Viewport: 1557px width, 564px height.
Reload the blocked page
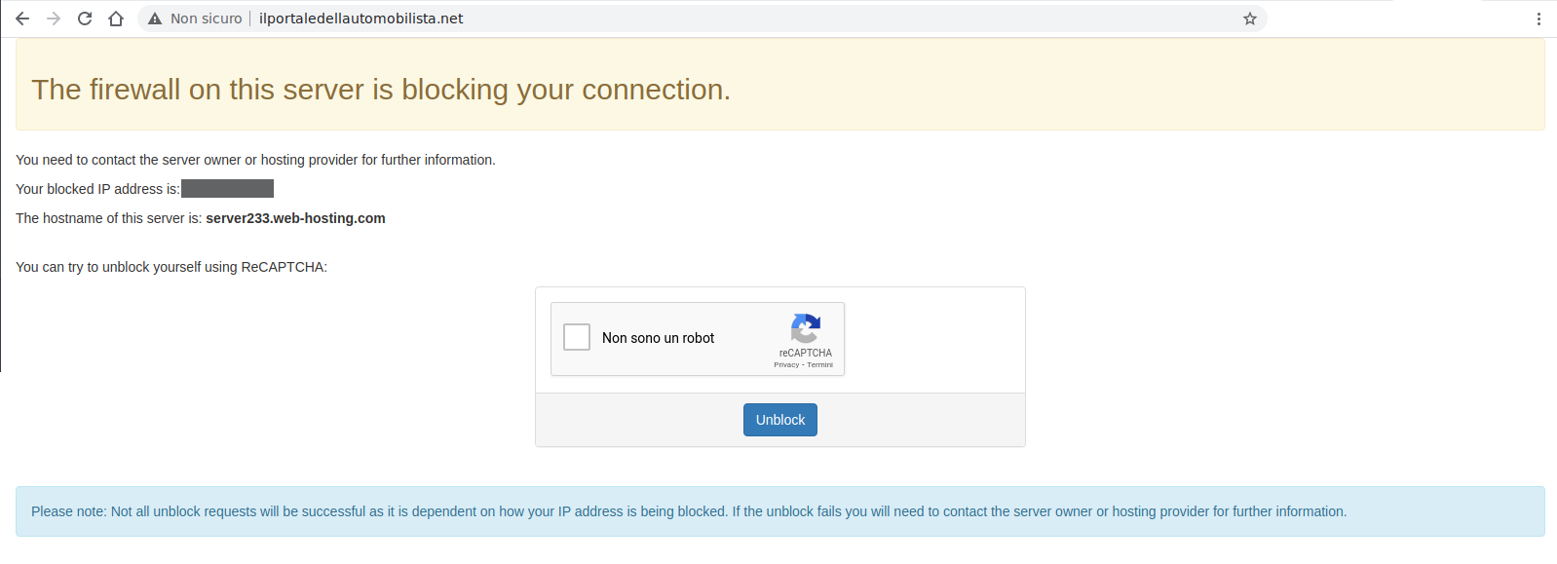pos(85,19)
